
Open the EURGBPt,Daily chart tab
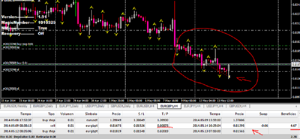43,106
